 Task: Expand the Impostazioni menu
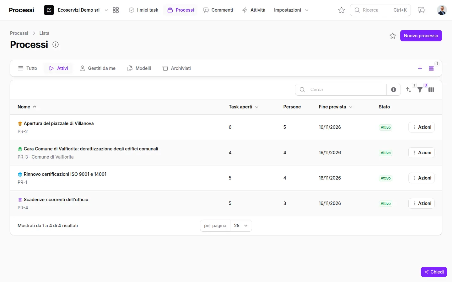pos(291,10)
